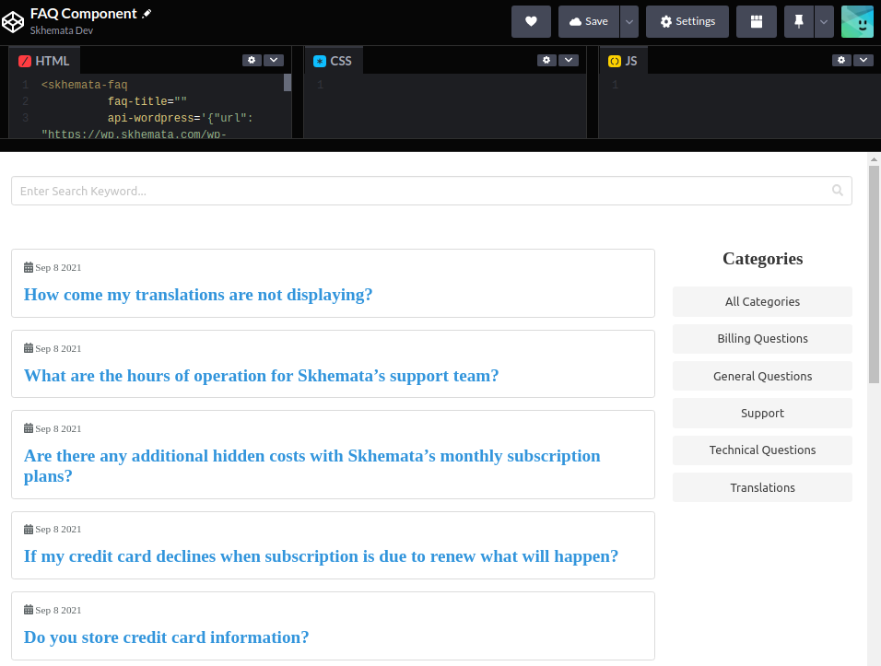Expand the CSS editor dropdown menu
This screenshot has height=666, width=881.
(569, 60)
